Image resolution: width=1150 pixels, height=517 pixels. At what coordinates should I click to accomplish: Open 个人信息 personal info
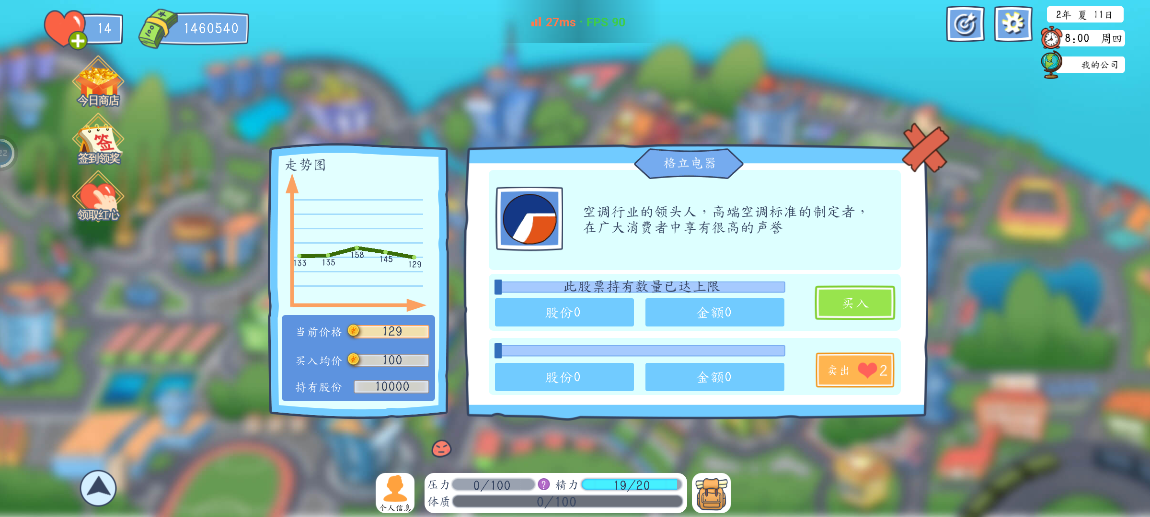coord(395,493)
